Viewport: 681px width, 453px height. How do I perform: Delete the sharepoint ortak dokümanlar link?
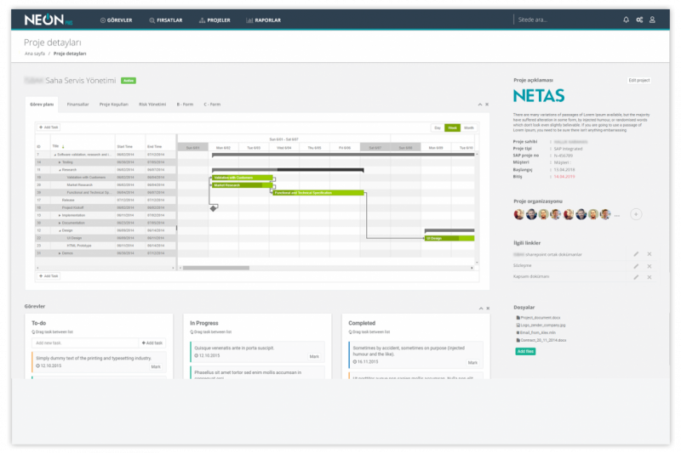click(x=650, y=254)
